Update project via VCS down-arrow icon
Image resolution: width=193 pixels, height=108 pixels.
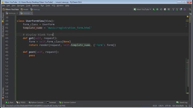[x=173, y=9]
